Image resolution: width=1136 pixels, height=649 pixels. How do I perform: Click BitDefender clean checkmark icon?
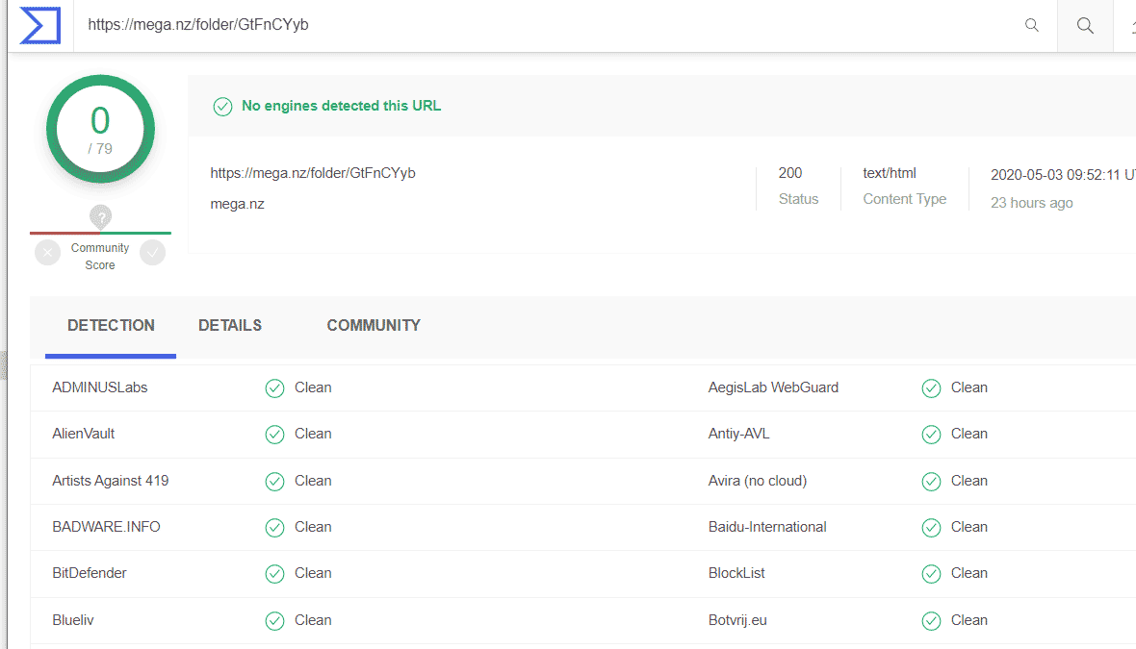tap(274, 574)
